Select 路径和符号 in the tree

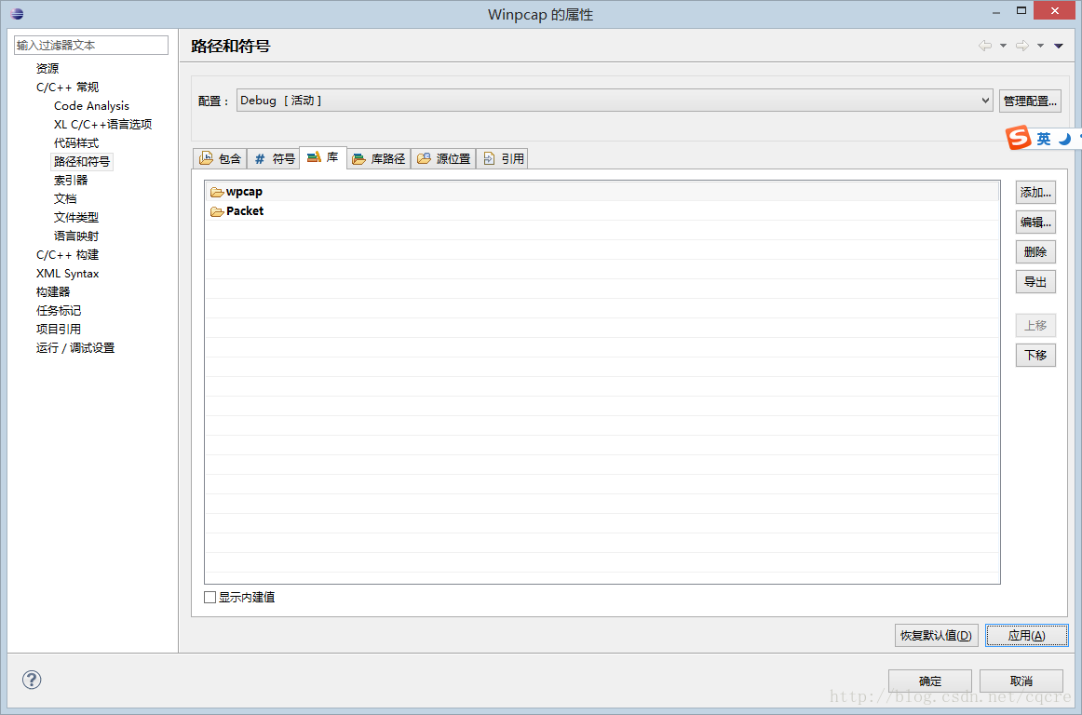(x=82, y=161)
